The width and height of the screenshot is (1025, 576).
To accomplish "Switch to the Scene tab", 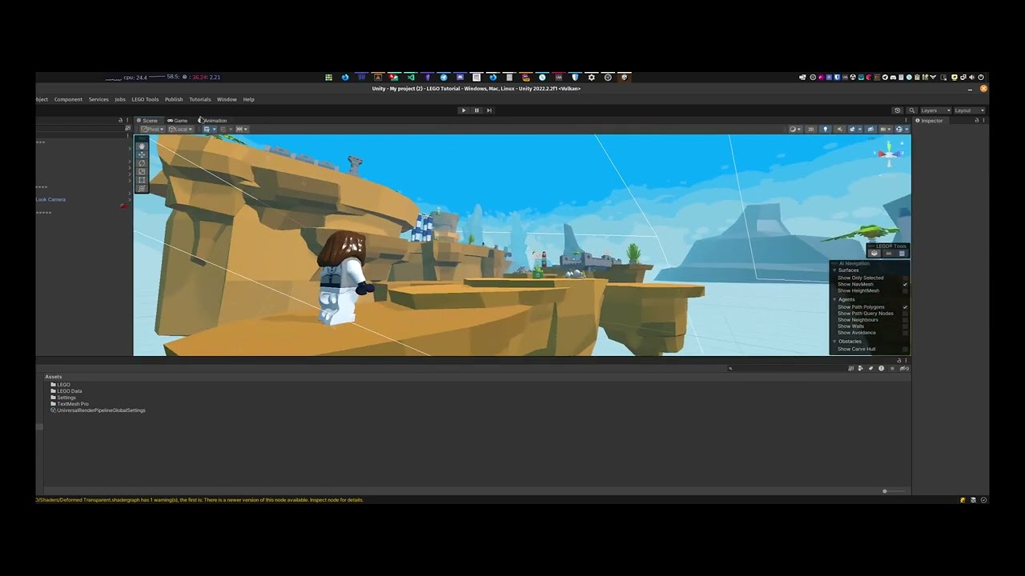I will [147, 121].
